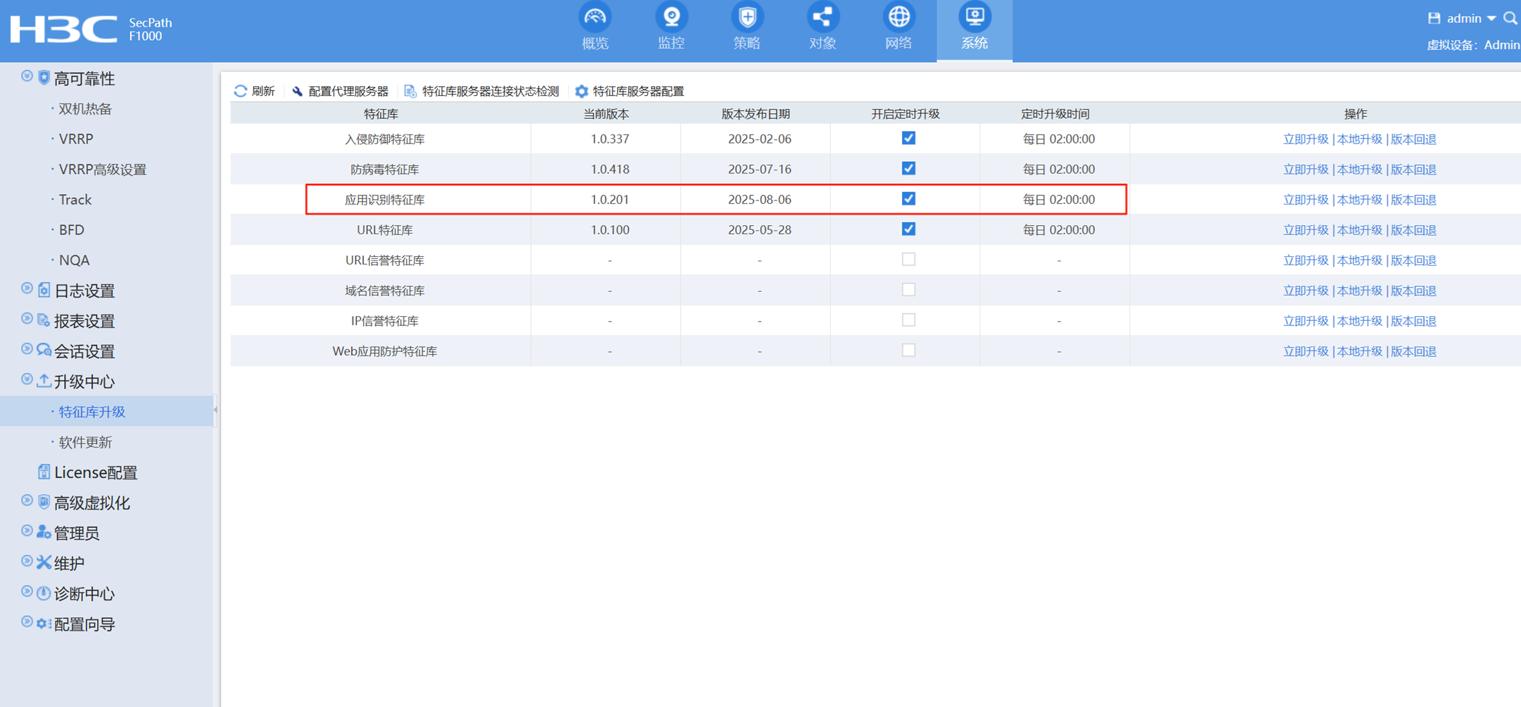Select the 软件更新 menu item

pos(85,442)
